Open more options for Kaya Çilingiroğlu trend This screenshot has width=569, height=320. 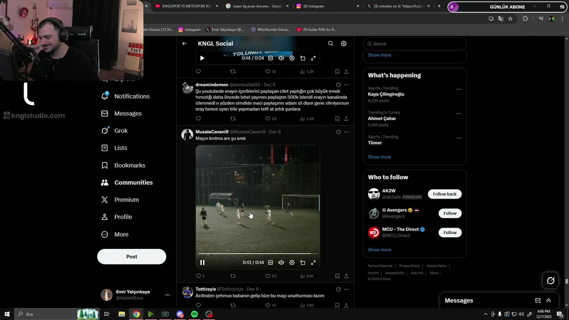coord(459,89)
